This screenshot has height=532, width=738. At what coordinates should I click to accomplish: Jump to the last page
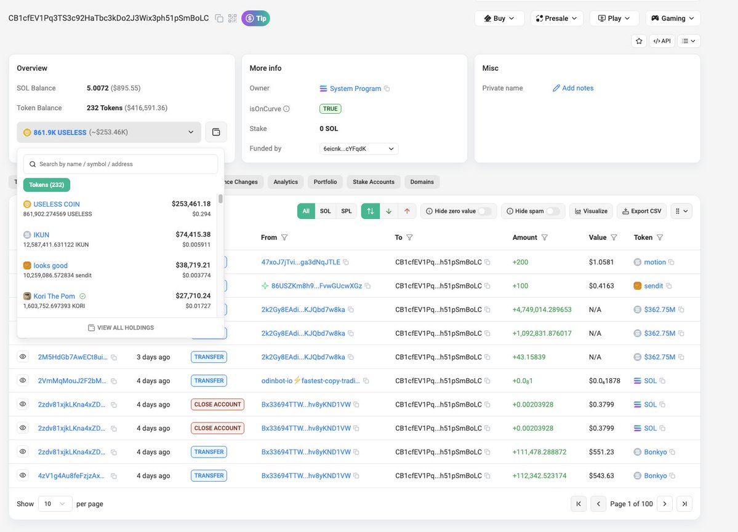tap(684, 504)
